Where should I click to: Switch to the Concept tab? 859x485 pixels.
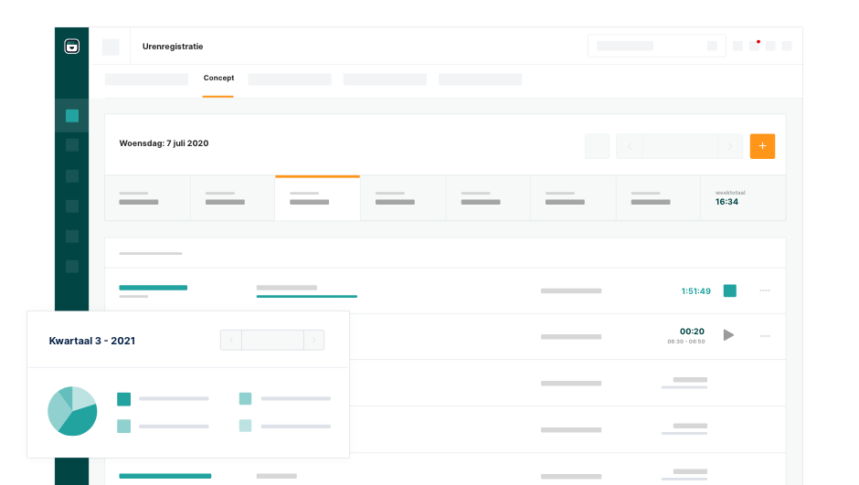click(x=218, y=79)
